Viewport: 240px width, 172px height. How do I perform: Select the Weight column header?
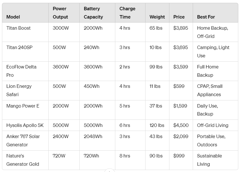point(157,17)
